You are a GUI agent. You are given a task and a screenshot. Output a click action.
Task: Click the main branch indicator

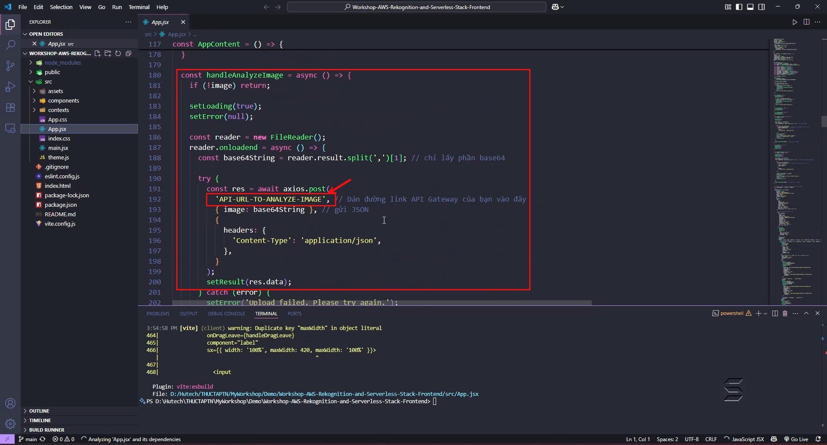28,439
